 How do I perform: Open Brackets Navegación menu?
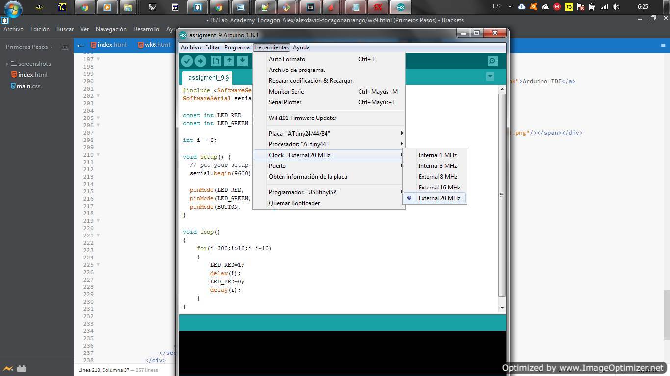[111, 29]
